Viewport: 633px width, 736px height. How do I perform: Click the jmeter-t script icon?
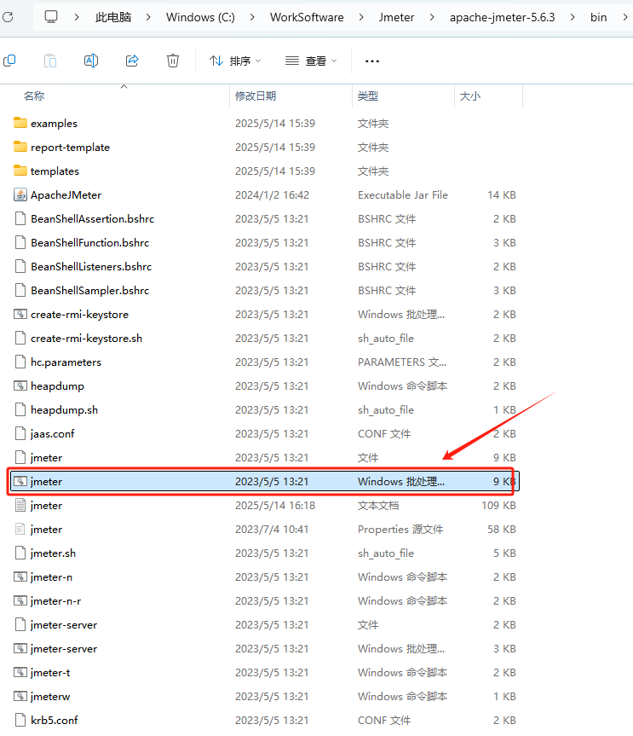[20, 673]
